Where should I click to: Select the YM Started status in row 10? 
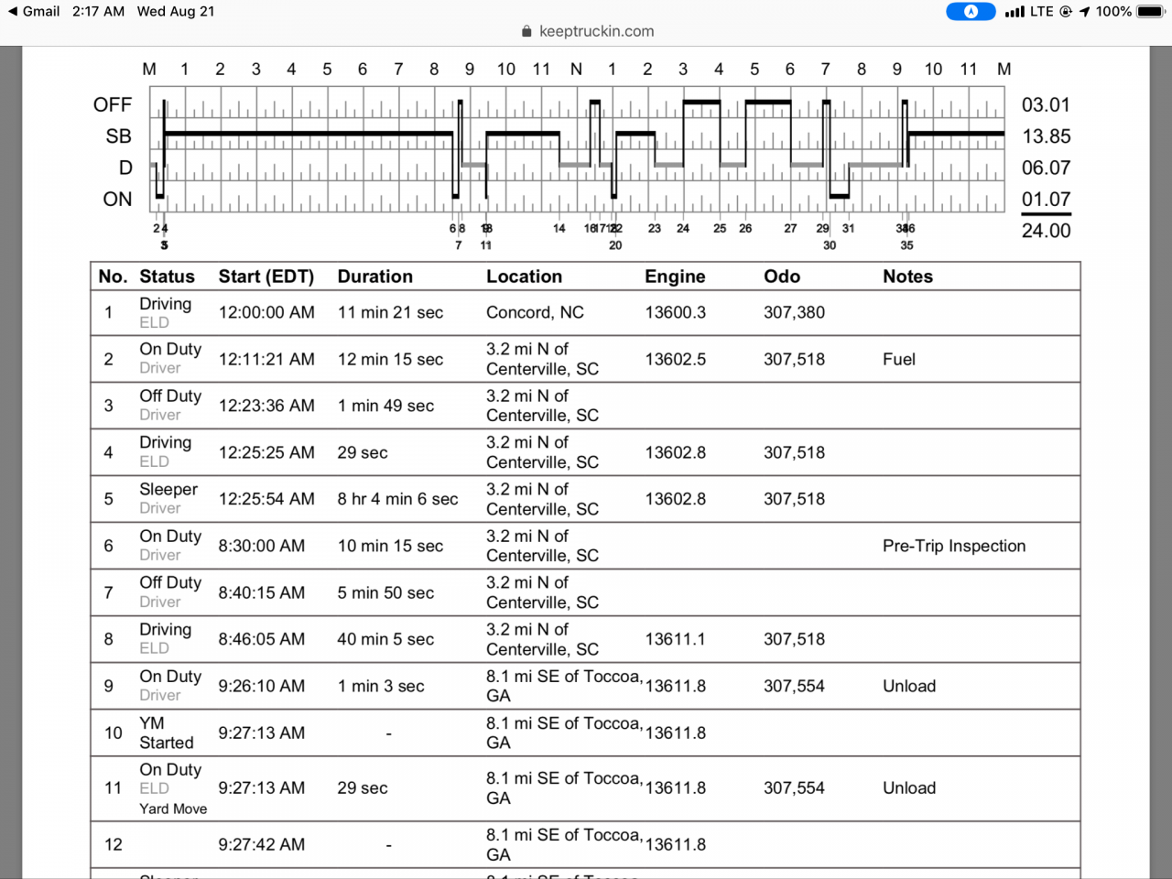coord(167,732)
